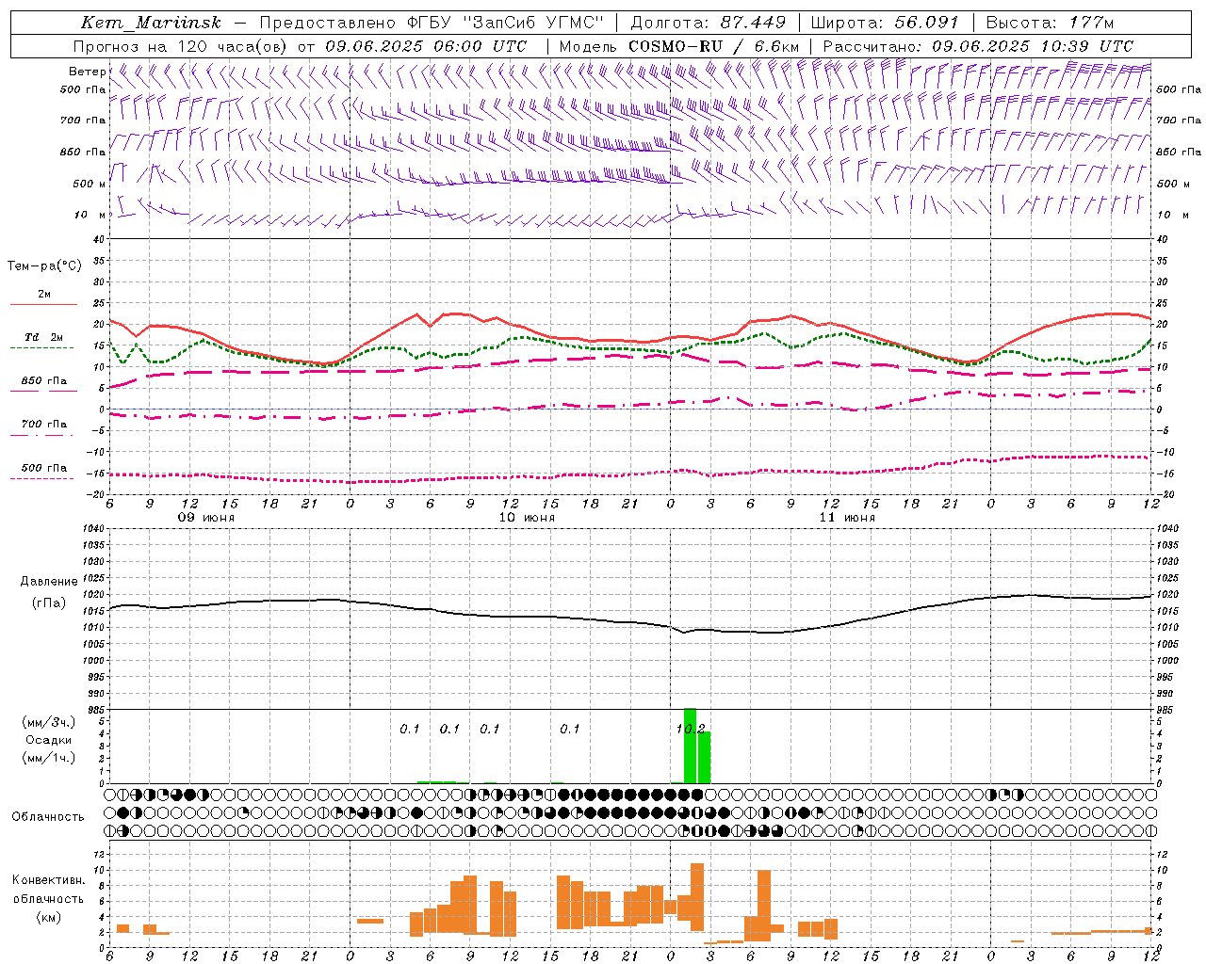Image resolution: width=1206 pixels, height=964 pixels.
Task: Click the '(мм/3ч.)' precipitation unit label
Action: (x=48, y=722)
